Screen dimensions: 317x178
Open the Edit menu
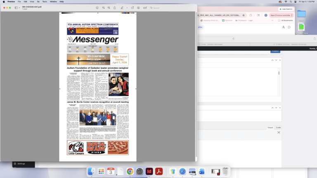click(25, 2)
